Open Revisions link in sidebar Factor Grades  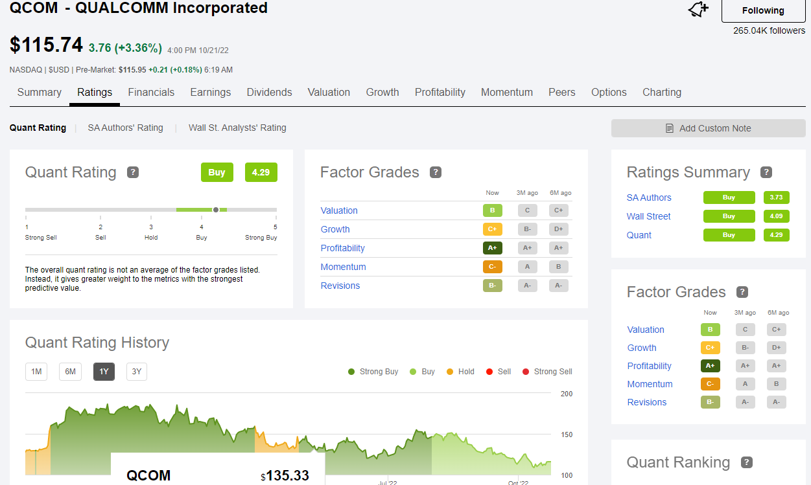647,402
